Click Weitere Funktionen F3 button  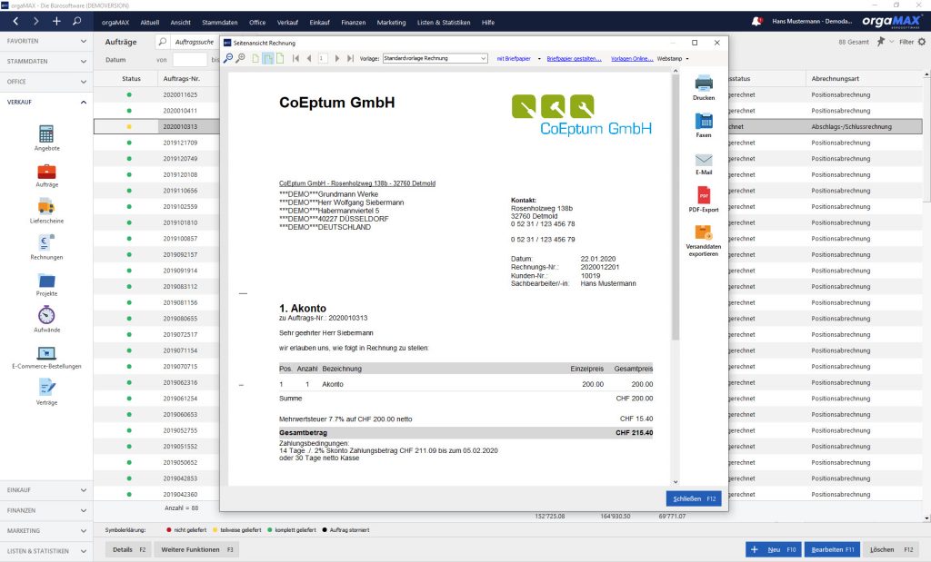click(x=196, y=549)
